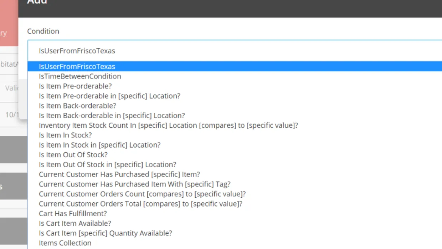Select "Is Cart Item Available?" option
This screenshot has width=442, height=249.
(x=75, y=223)
